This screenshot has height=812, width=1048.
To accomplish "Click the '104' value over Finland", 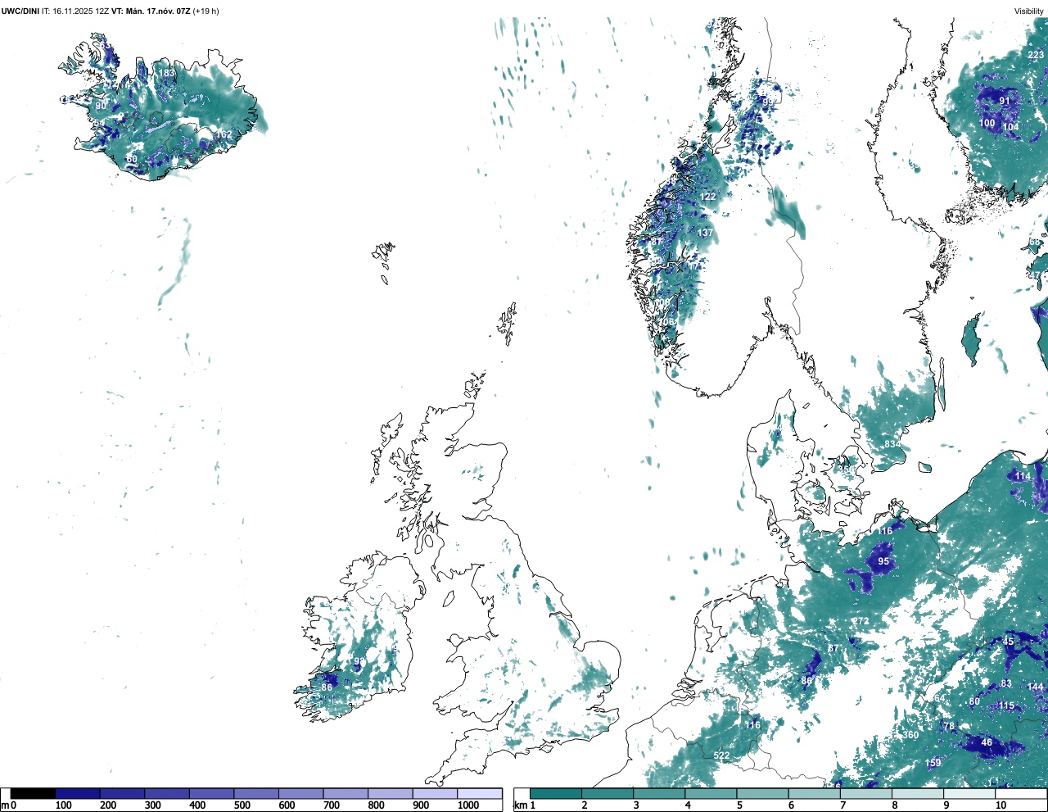I will coord(1011,127).
